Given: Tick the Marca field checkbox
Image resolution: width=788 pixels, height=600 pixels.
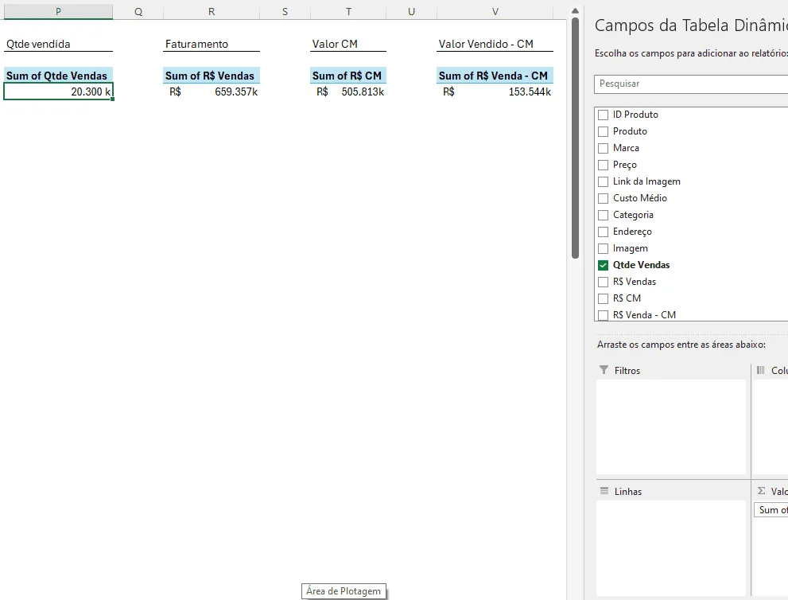Looking at the screenshot, I should (603, 148).
